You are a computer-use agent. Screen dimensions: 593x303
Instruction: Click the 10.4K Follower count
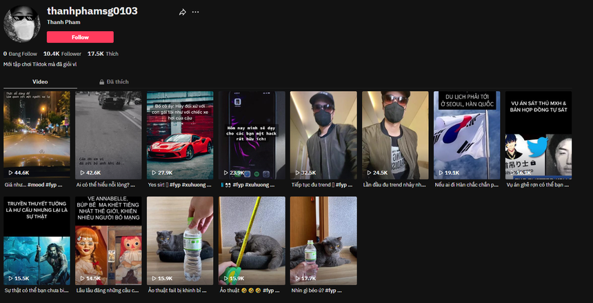(x=61, y=53)
